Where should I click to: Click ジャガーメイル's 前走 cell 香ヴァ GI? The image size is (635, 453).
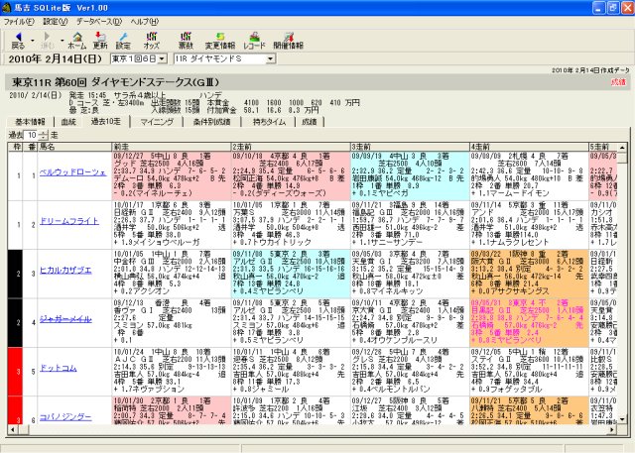point(172,323)
